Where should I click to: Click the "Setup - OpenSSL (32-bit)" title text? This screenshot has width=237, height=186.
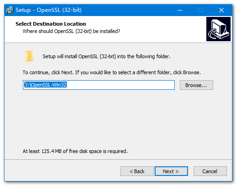tap(48, 10)
